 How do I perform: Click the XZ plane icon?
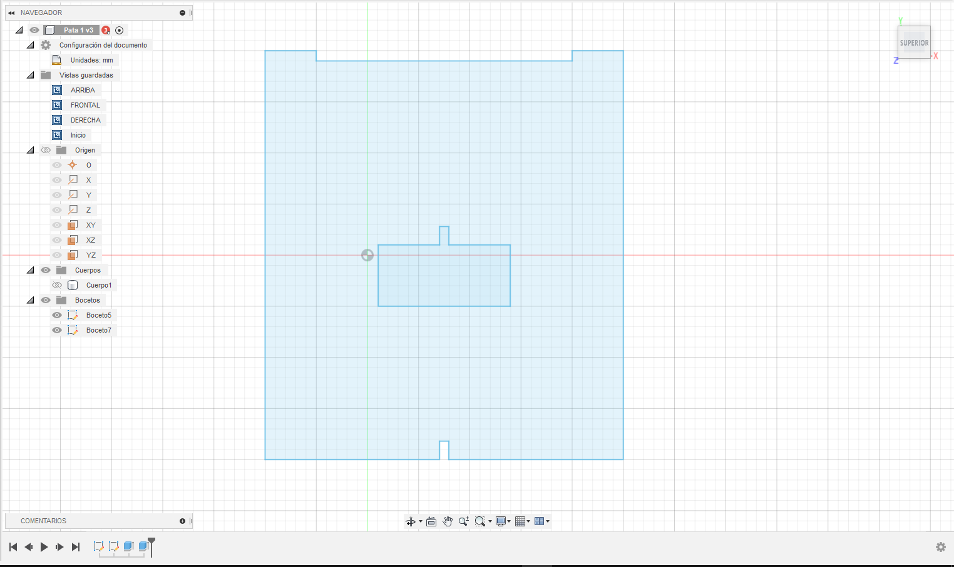point(73,240)
